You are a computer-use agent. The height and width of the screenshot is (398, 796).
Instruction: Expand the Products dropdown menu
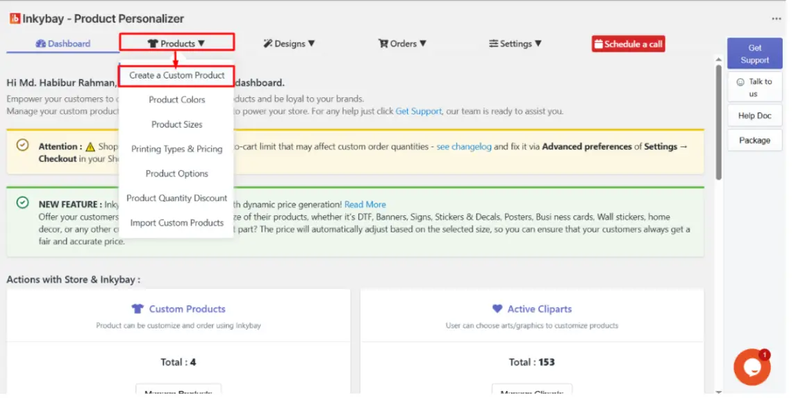[x=176, y=44]
